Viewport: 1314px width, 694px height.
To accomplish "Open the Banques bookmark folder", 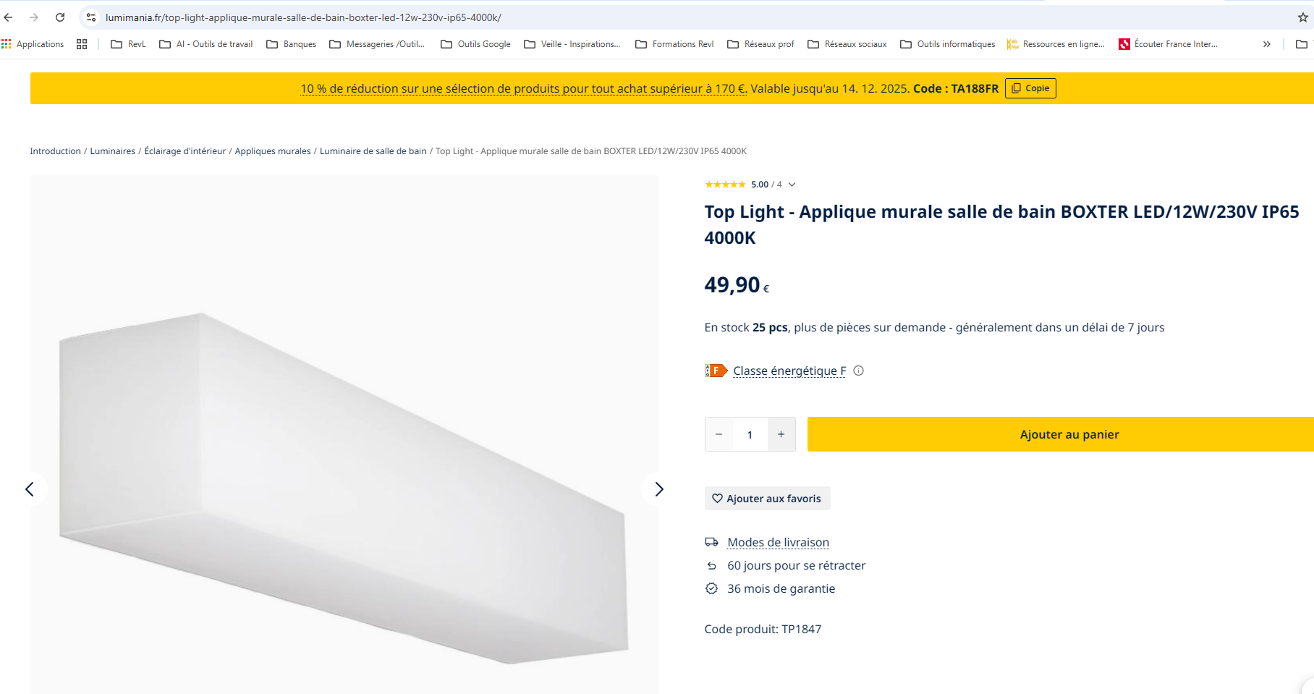I will (x=292, y=44).
